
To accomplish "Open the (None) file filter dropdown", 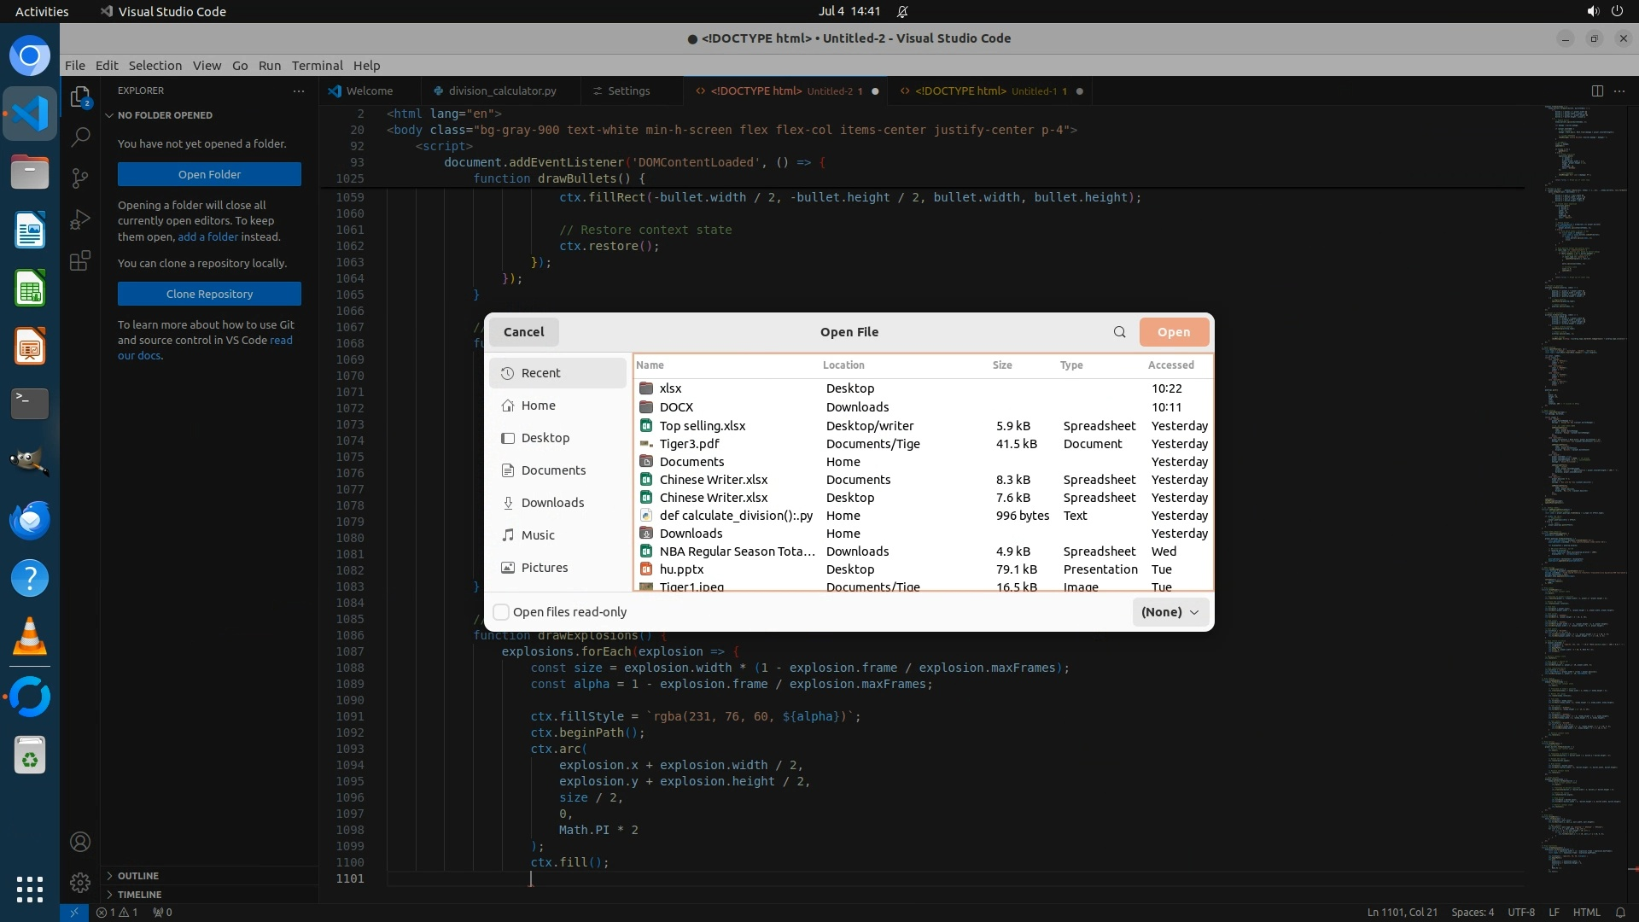I will 1169,612.
